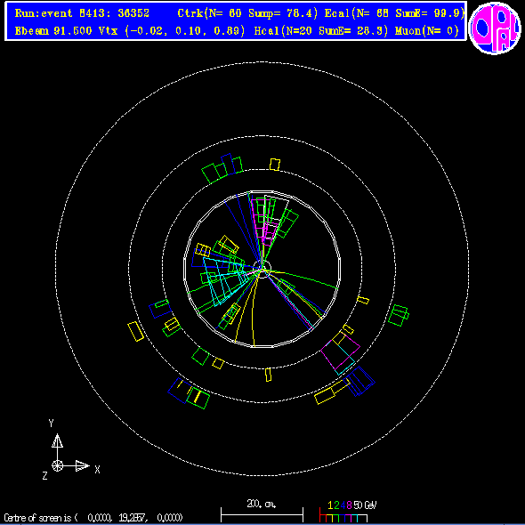Click the cyan energy cluster left of center
The width and height of the screenshot is (525, 525).
pyautogui.click(x=223, y=280)
